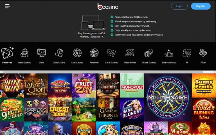The image size is (216, 135).
Task: Open the Card Games icon
Action: coord(111,53)
